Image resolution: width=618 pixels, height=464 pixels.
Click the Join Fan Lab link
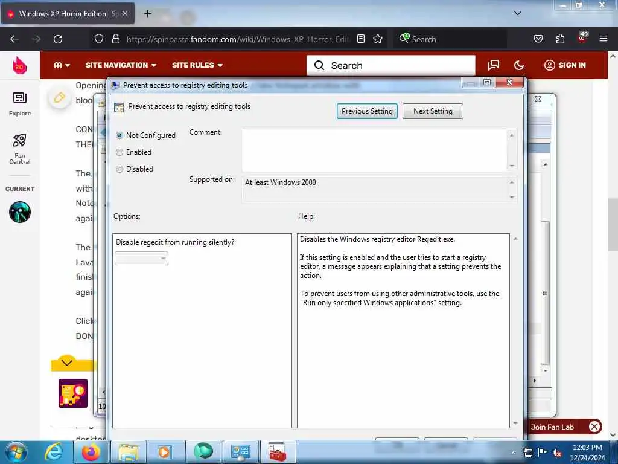(552, 427)
